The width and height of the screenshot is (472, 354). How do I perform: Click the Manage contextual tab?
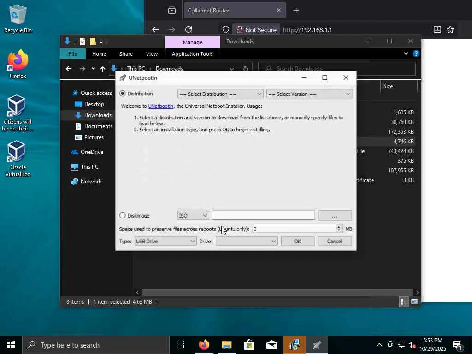tap(193, 42)
